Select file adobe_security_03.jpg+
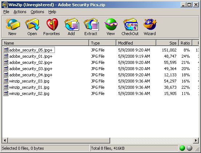This screenshot has height=153, width=201. [x=31, y=69]
